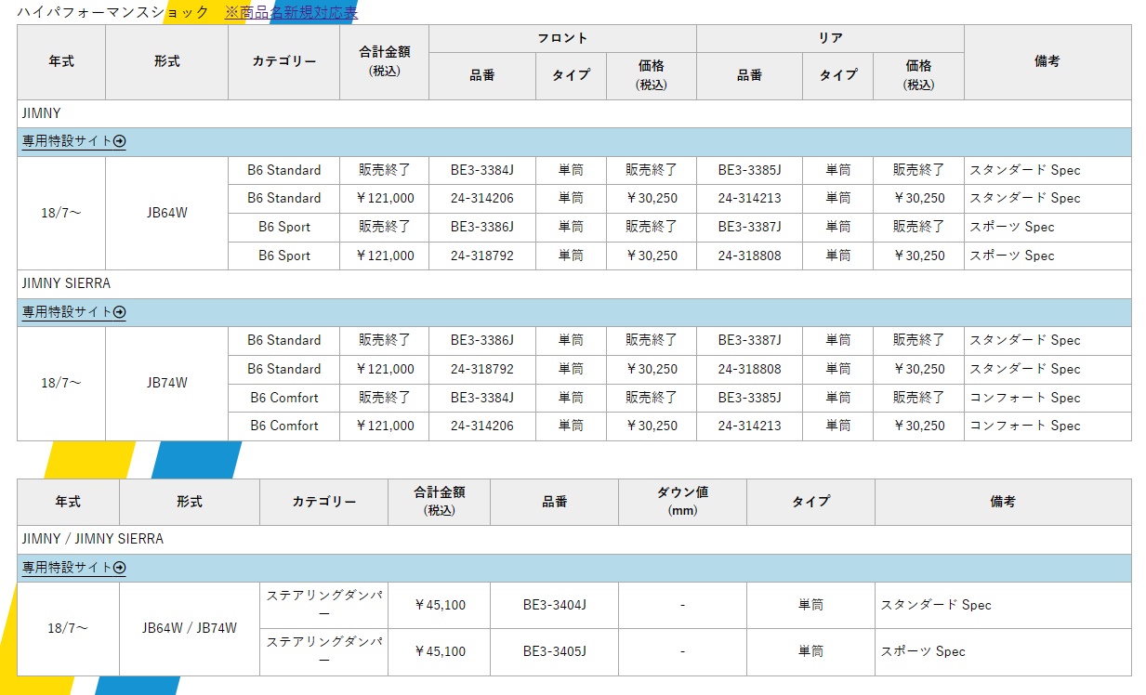
Task: Click the ハイパフォーマンスショック heading text
Action: 113,12
